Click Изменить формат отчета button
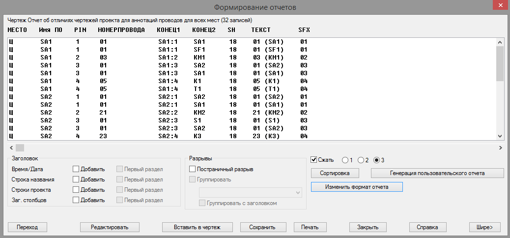The height and width of the screenshot is (238, 510). click(x=357, y=187)
